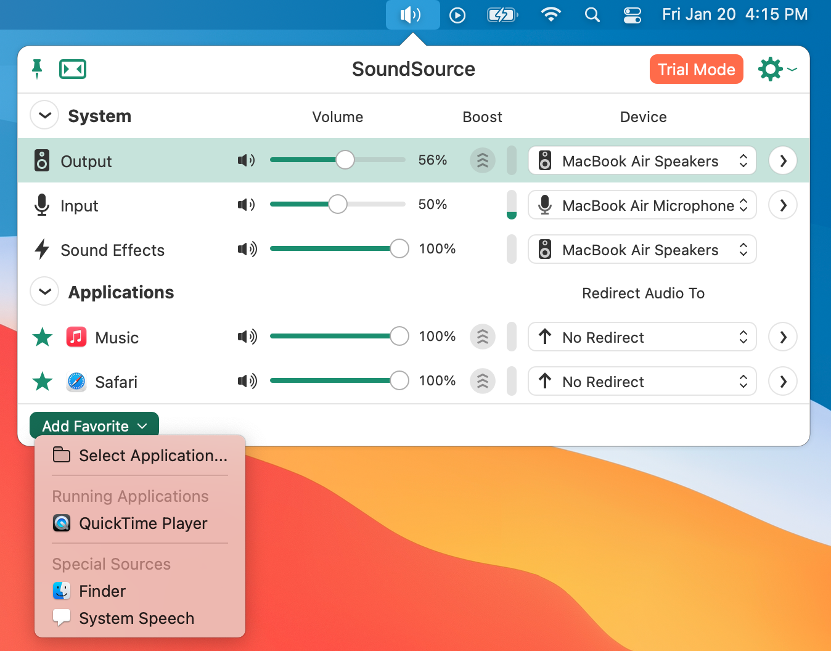Viewport: 831px width, 651px height.
Task: Mute the Output volume
Action: 247,160
